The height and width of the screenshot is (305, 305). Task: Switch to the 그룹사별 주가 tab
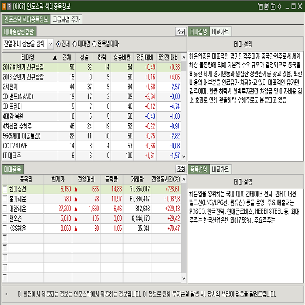66,19
